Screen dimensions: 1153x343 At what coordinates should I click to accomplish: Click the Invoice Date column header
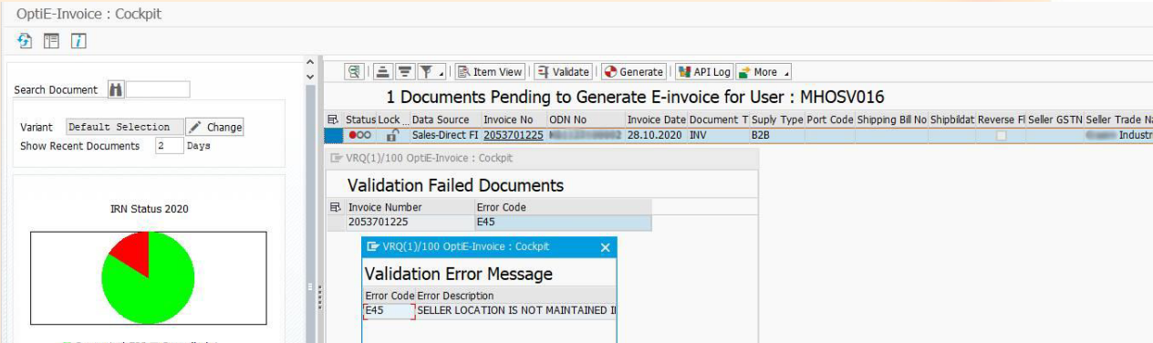coord(656,120)
